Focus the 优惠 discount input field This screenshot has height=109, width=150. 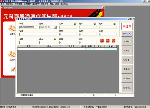(x=68, y=34)
